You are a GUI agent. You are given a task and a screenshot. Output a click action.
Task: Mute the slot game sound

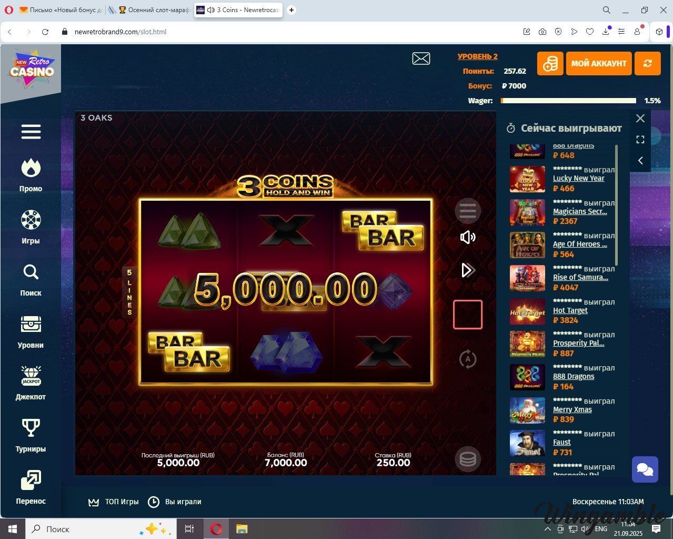467,238
